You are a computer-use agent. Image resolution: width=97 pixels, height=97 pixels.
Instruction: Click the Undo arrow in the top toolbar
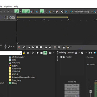(1, 12)
